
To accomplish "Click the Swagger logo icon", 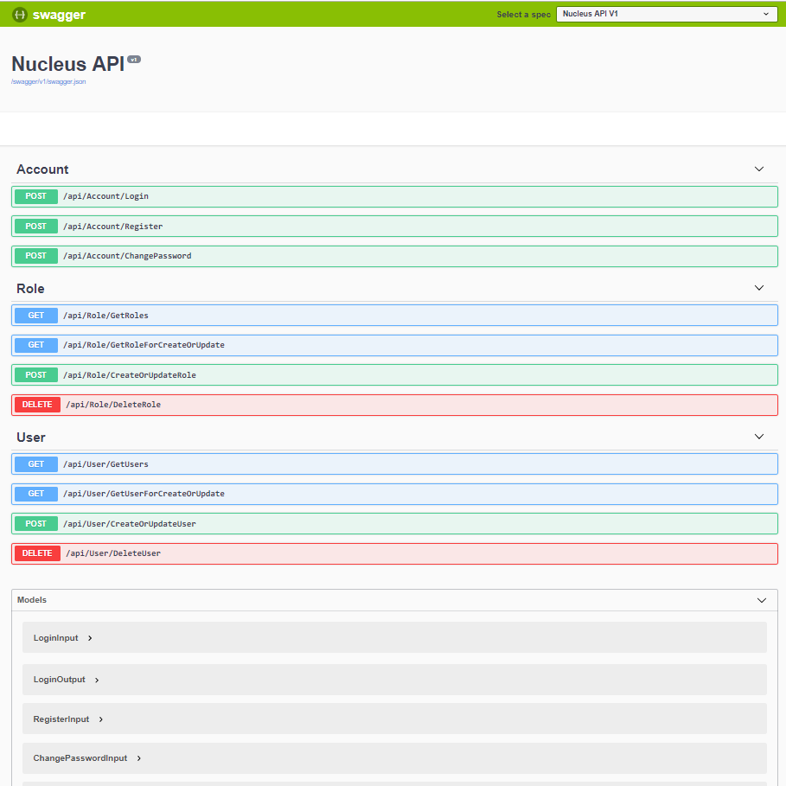I will coord(20,15).
